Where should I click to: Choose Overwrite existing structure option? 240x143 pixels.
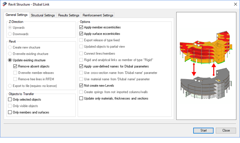point(10,54)
